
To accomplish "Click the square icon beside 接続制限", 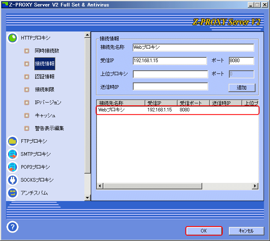I will point(27,90).
